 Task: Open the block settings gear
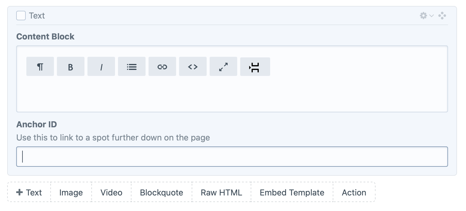[423, 16]
